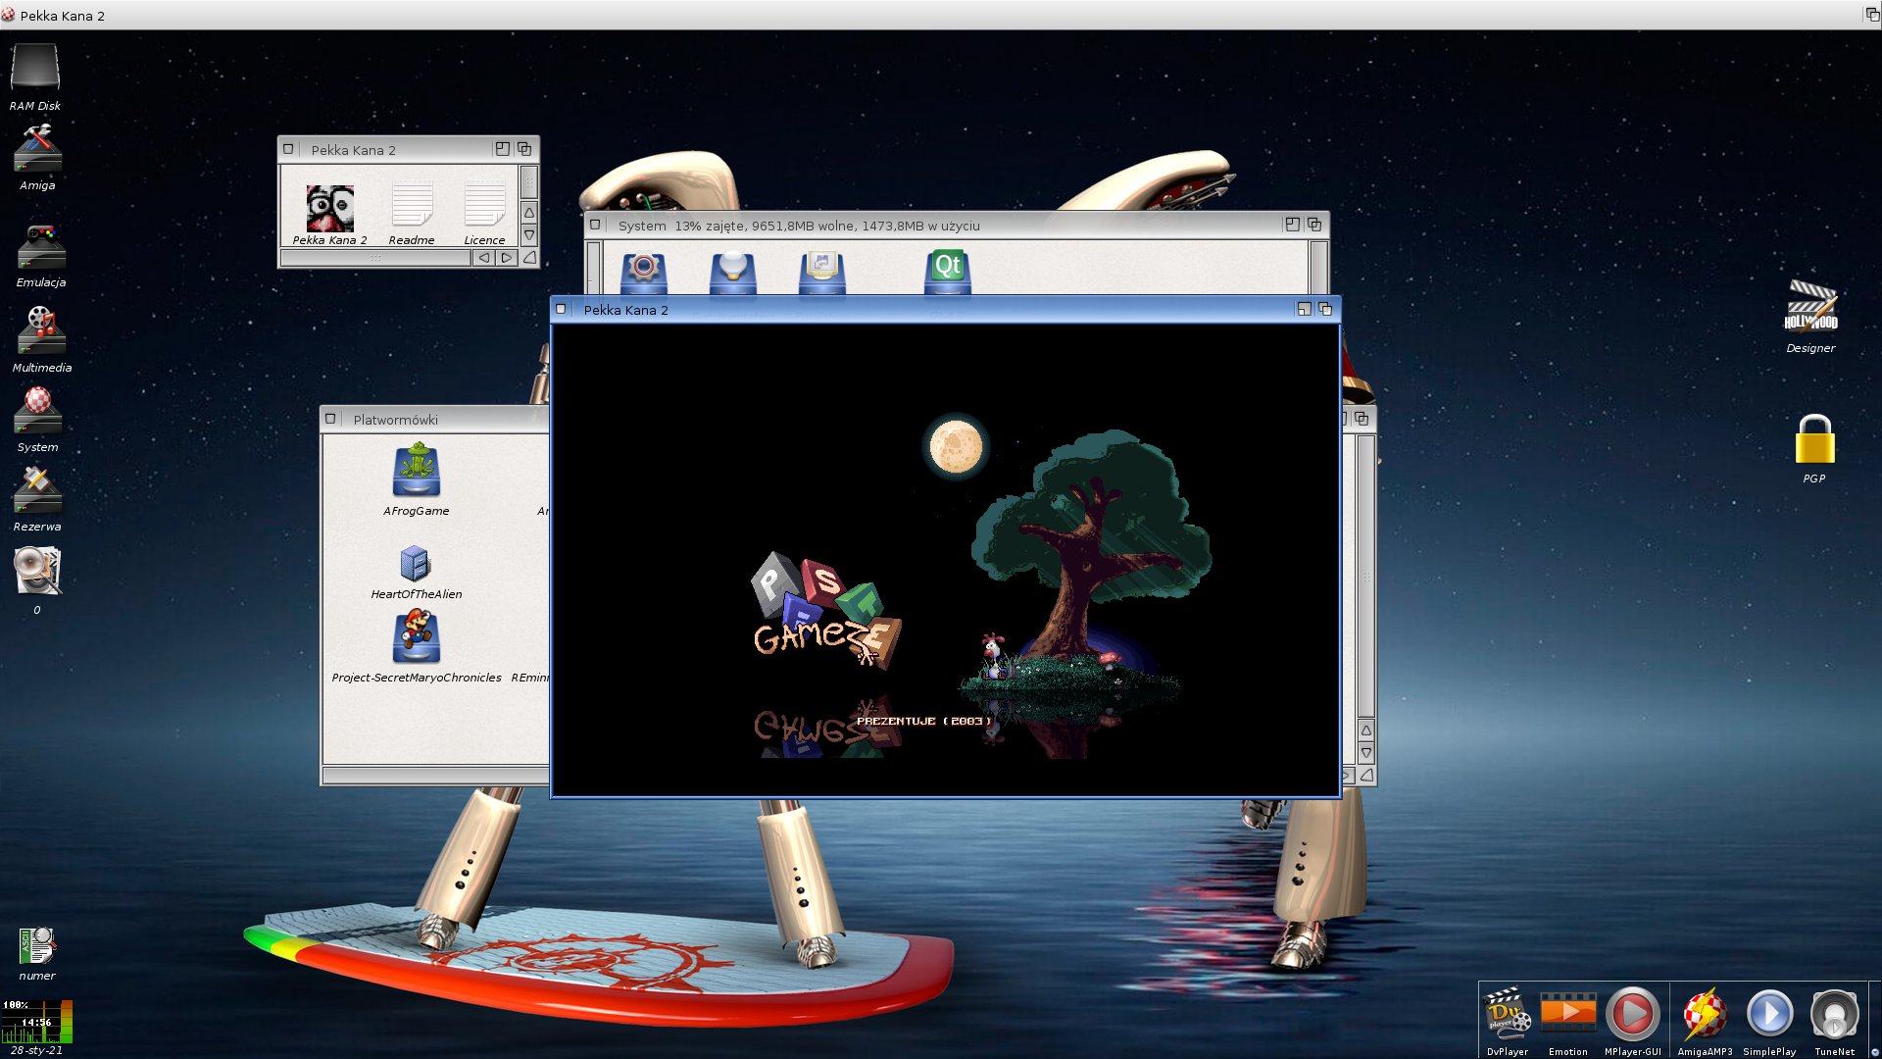Click the Pekka Kana 2 game window title
The width and height of the screenshot is (1882, 1059).
(x=625, y=310)
